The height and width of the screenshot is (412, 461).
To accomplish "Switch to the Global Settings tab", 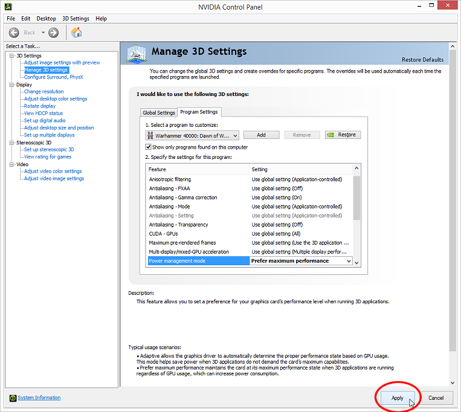I will click(159, 112).
